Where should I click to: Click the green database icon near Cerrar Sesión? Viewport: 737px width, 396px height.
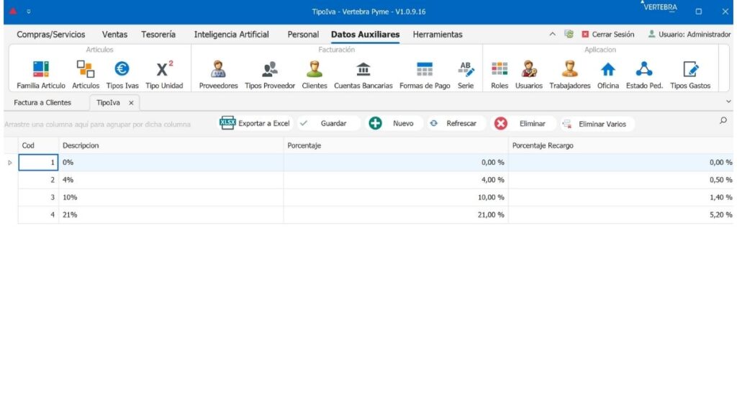pos(569,34)
